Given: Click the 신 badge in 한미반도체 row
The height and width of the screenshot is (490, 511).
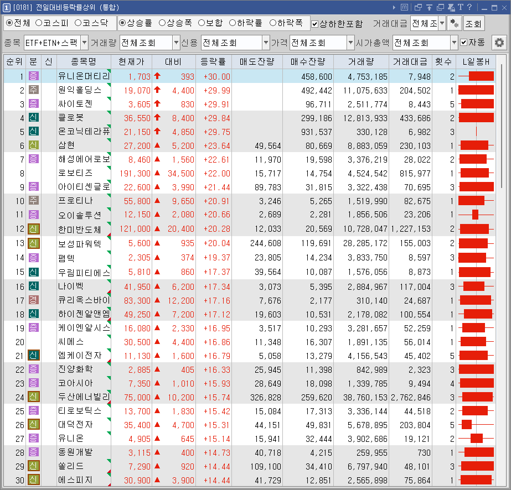Looking at the screenshot, I should click(x=34, y=229).
